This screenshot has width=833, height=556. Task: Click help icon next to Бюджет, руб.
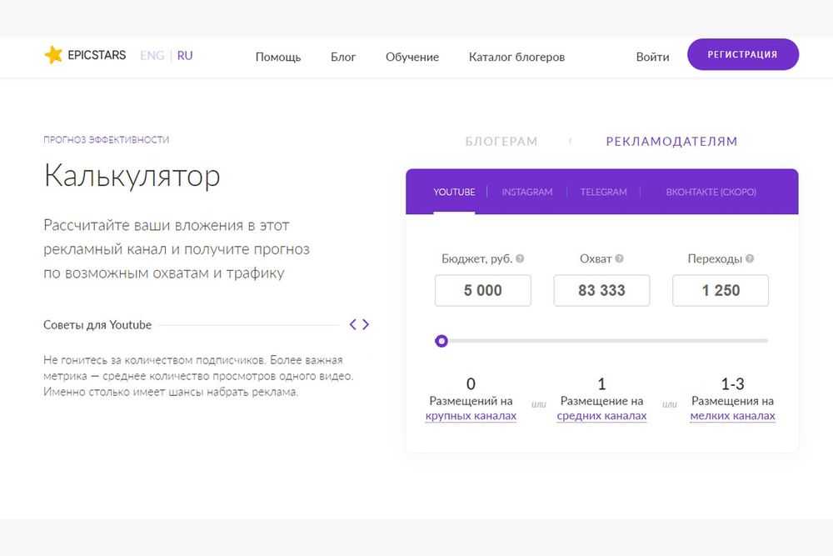[520, 259]
